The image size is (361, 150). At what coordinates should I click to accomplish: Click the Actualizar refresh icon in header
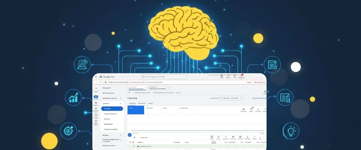pos(228,76)
